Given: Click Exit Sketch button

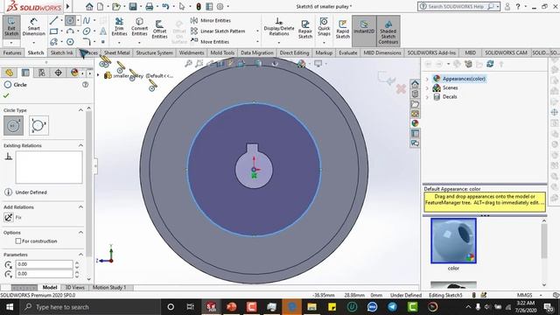Looking at the screenshot, I should [11, 27].
